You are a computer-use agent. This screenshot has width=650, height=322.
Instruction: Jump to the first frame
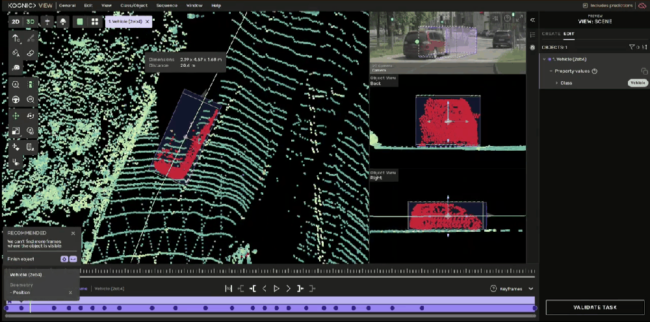coord(228,288)
